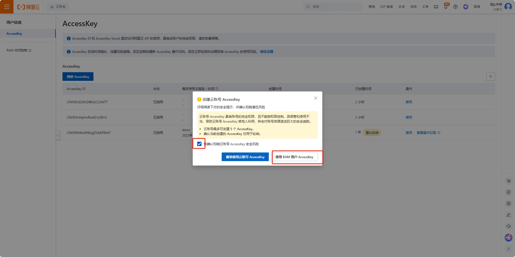
Task: Open the hamburger navigation menu
Action: point(7,7)
